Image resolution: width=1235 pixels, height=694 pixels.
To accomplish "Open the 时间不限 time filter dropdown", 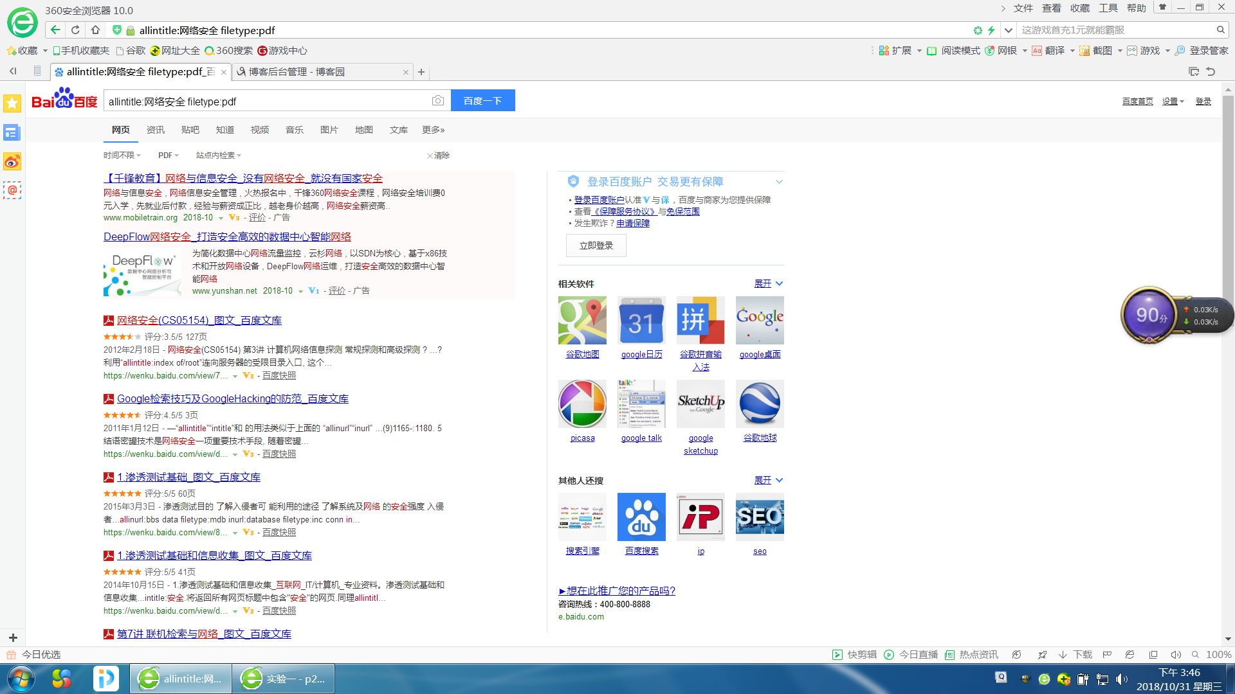I will 122,156.
